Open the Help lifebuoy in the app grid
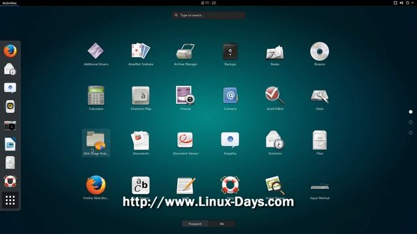Image resolution: width=417 pixels, height=234 pixels. (230, 185)
